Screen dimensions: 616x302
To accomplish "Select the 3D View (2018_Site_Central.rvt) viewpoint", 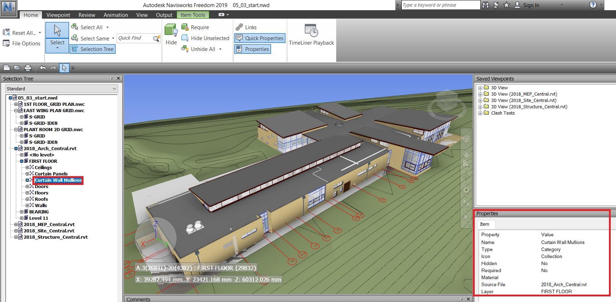I will coord(524,100).
